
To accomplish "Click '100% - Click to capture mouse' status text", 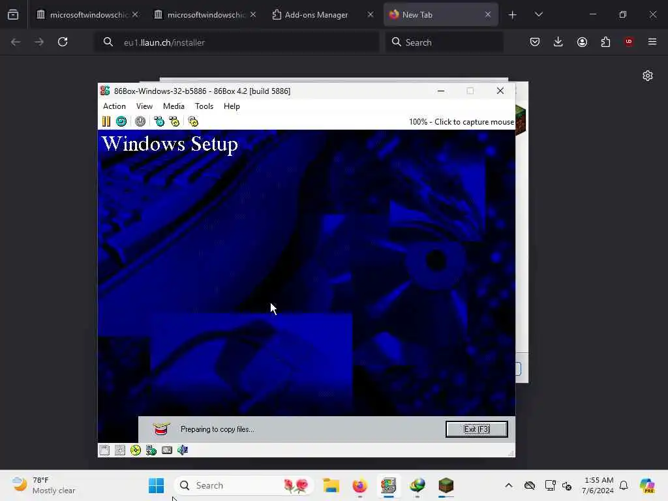I will (461, 122).
